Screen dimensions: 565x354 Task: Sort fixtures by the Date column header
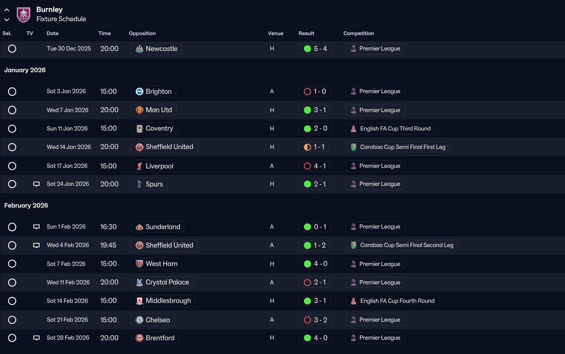[x=53, y=33]
